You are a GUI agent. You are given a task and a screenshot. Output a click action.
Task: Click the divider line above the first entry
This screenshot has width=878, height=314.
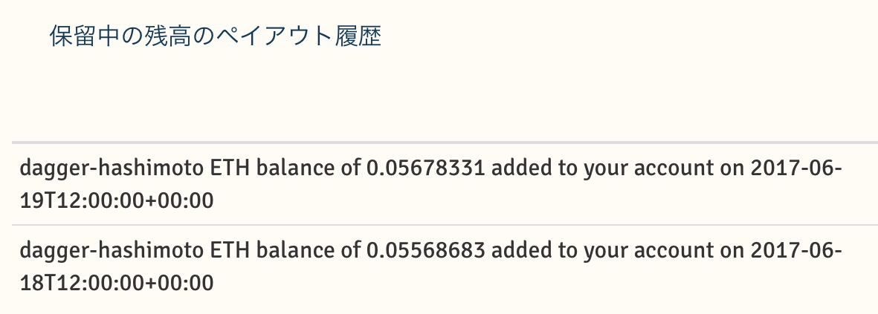tap(445, 143)
